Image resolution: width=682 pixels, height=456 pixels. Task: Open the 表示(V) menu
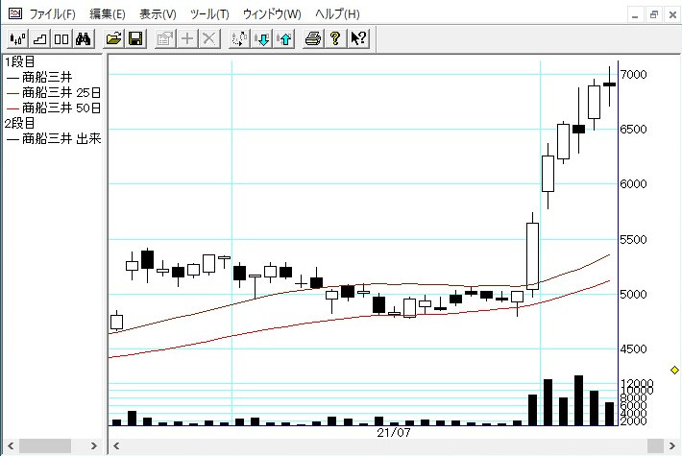pyautogui.click(x=158, y=14)
